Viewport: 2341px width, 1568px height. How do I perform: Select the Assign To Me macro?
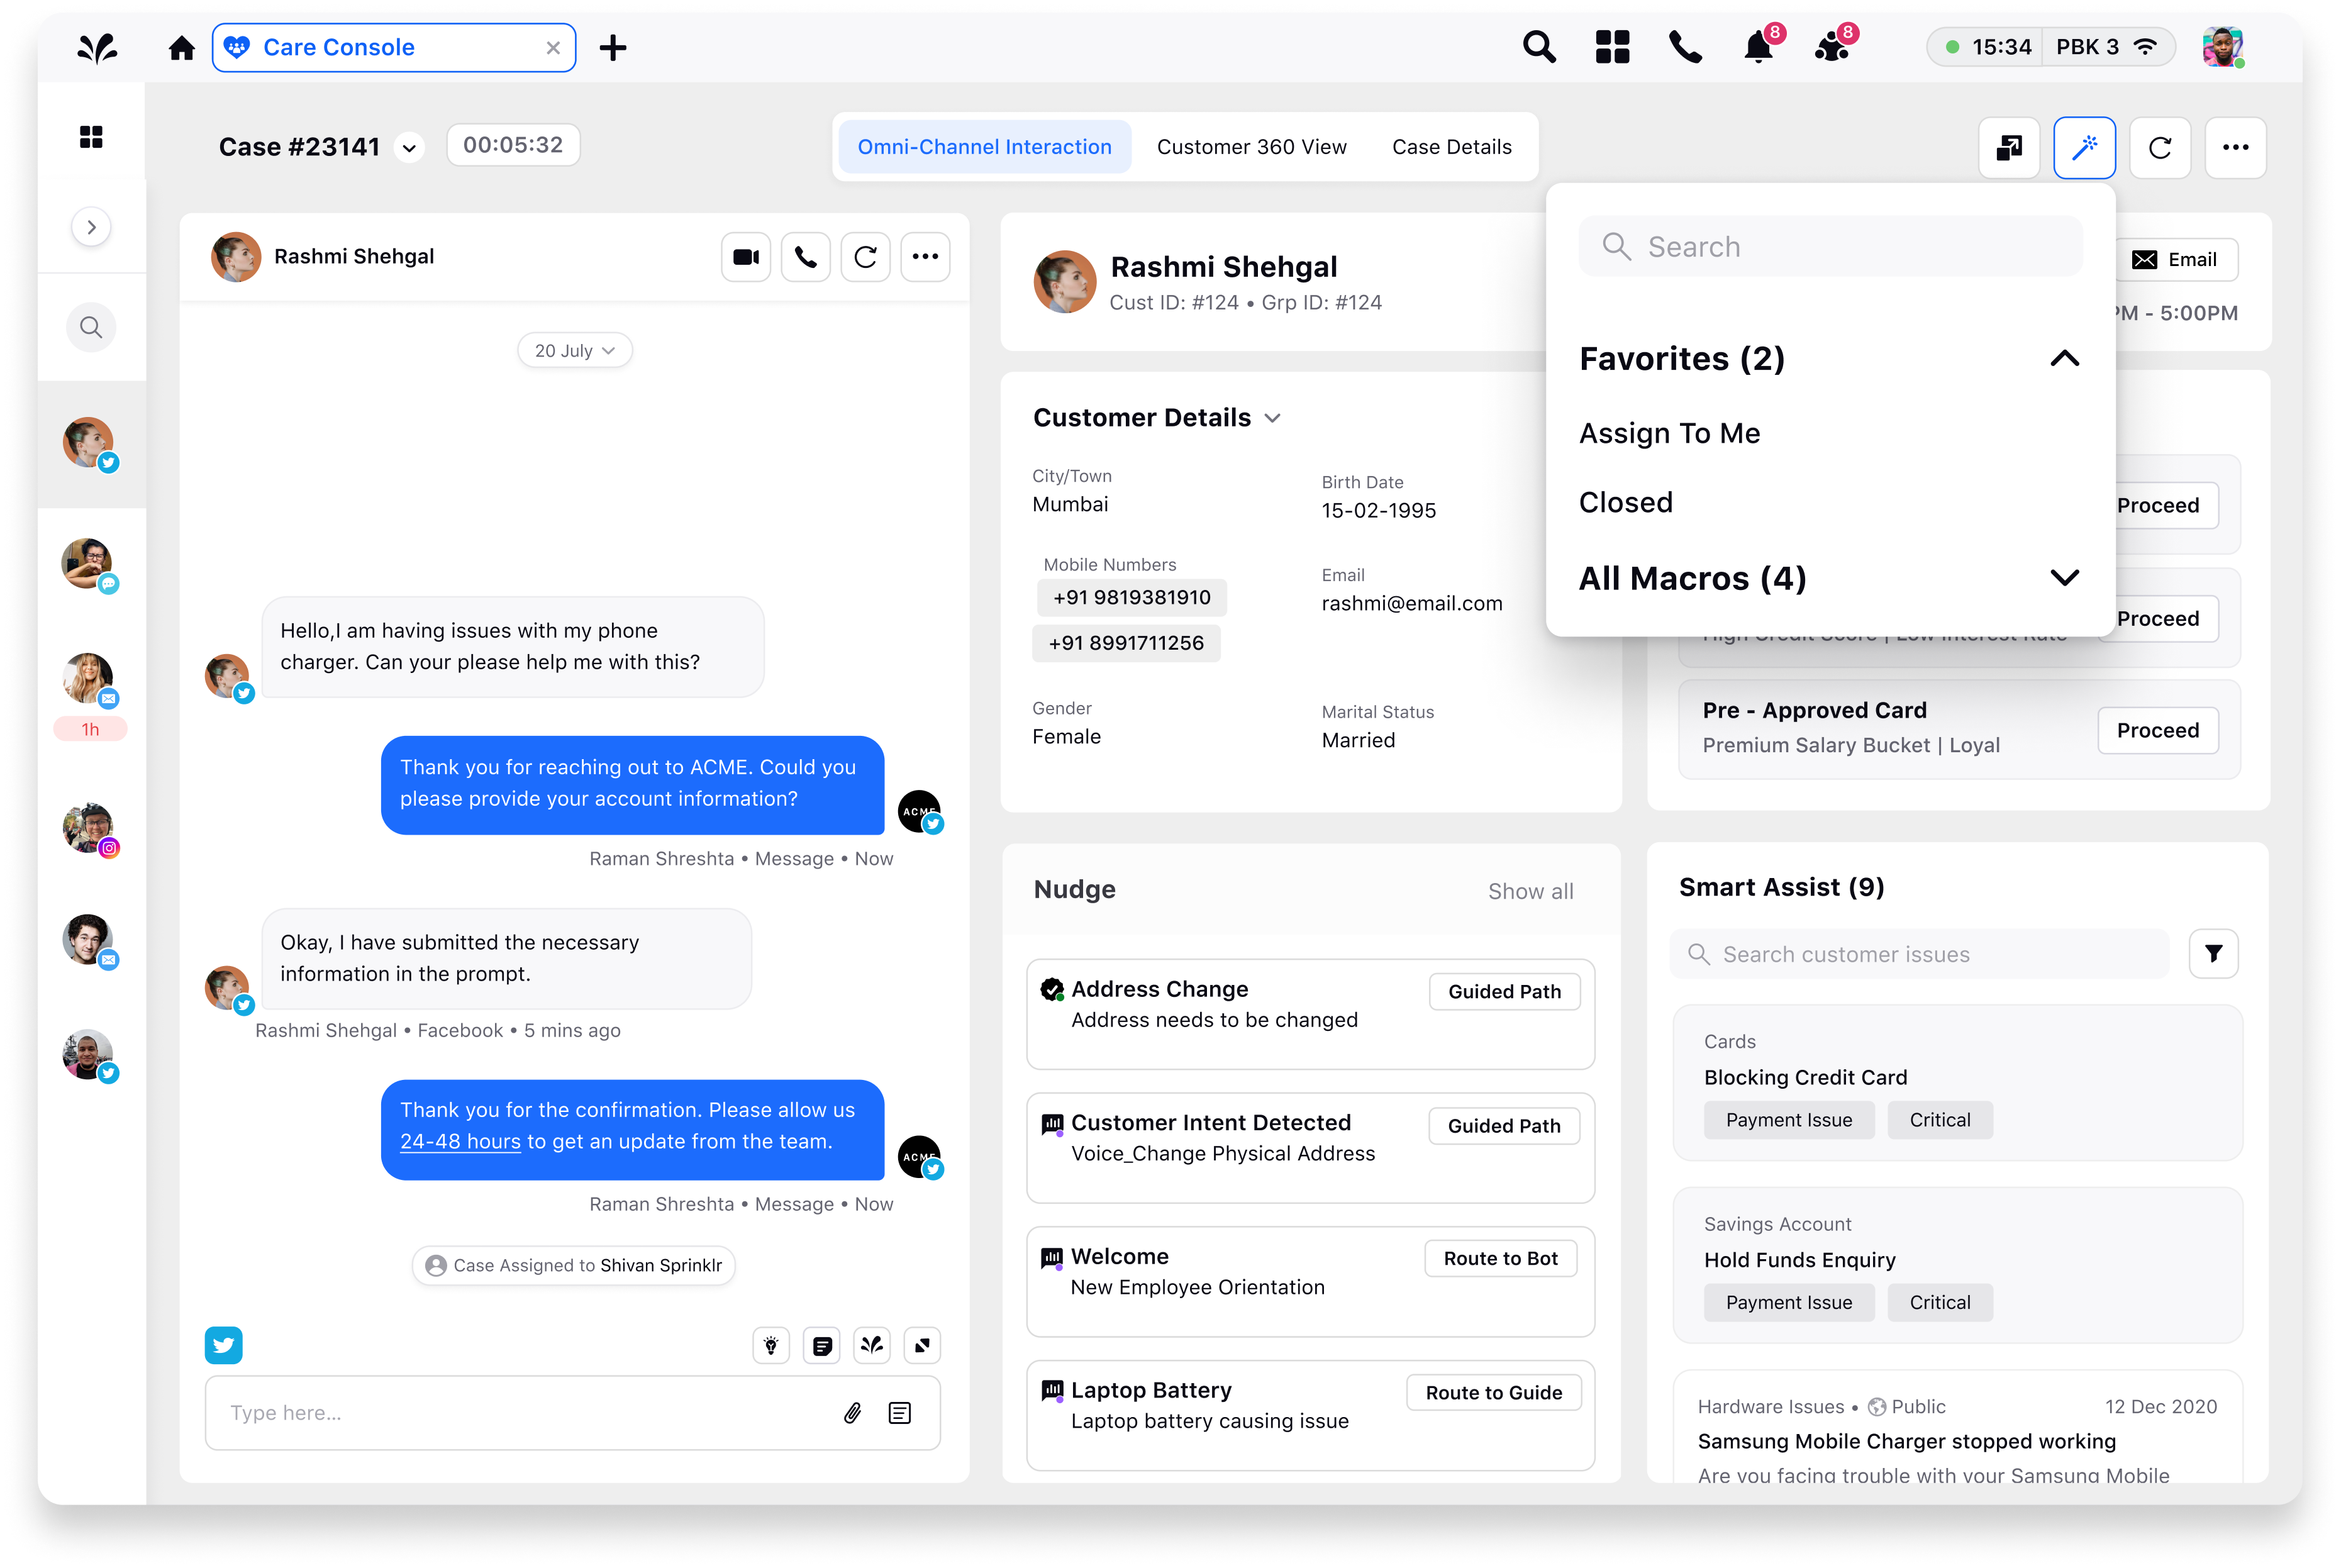[x=1669, y=433]
